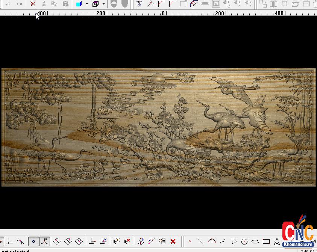
Task: Toggle the pressed grid snap button
Action: pos(33,241)
